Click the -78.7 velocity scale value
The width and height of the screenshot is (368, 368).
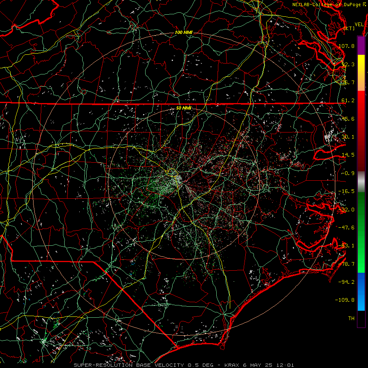346,264
